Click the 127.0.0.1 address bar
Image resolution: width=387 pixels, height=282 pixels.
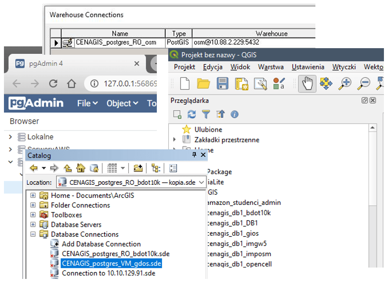point(121,84)
